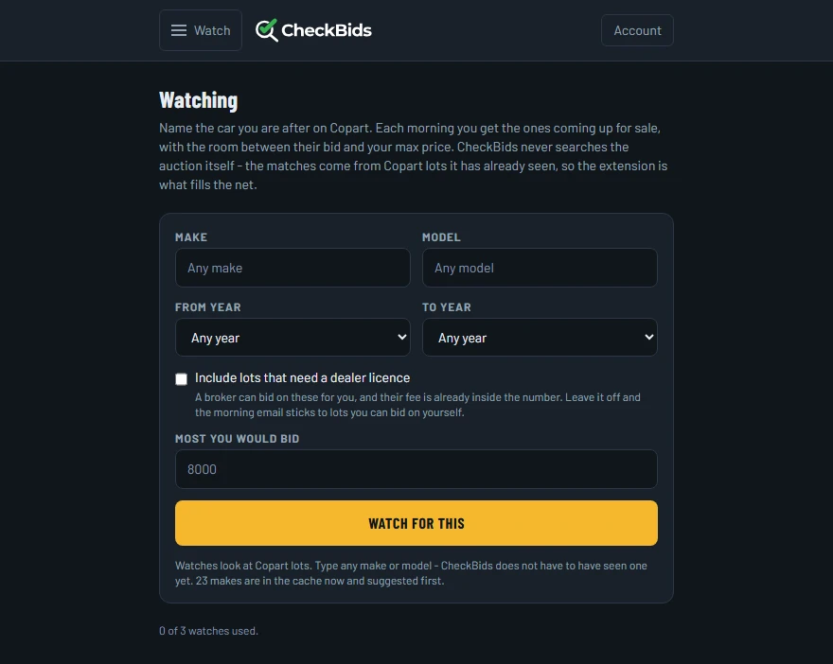Click the Watch menu label
833x664 pixels.
(x=212, y=30)
